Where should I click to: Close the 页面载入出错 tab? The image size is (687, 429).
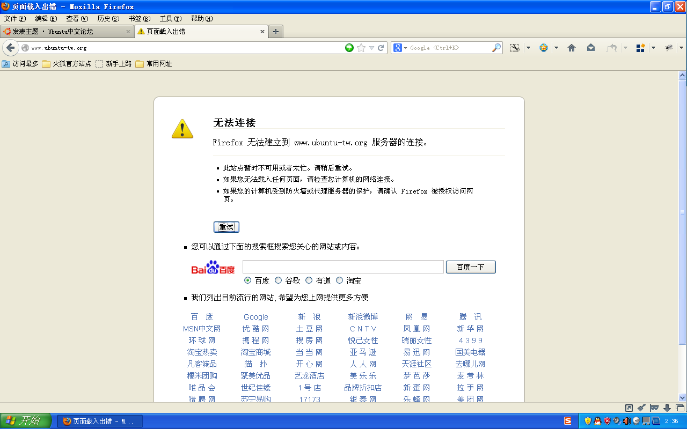pos(262,32)
